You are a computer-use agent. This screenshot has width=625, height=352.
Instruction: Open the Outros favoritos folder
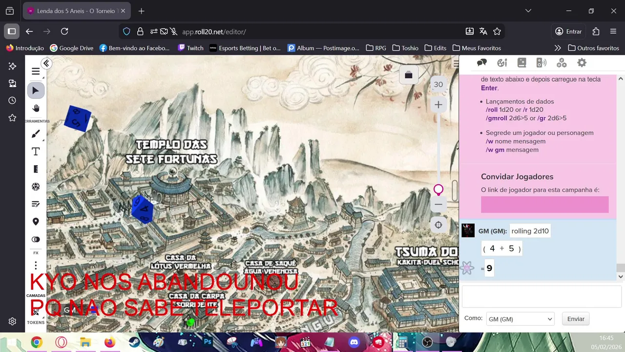593,48
